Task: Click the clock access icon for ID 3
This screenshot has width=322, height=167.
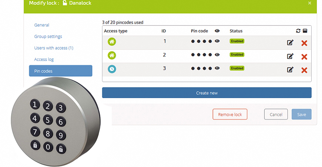Action: tap(112, 69)
